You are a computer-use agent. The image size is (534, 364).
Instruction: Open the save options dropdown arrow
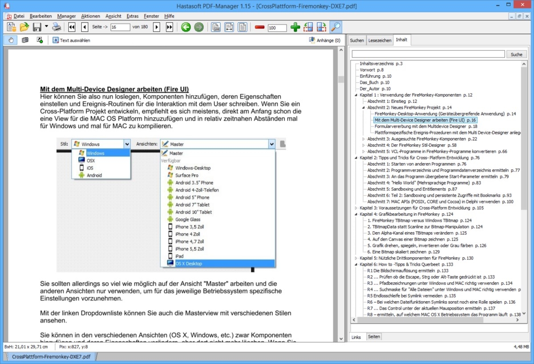tap(46, 27)
